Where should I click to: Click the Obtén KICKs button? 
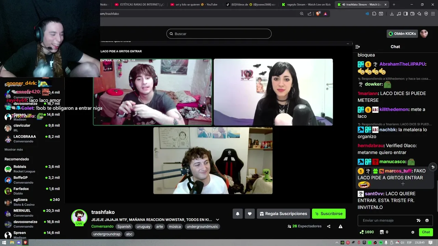[x=402, y=33]
